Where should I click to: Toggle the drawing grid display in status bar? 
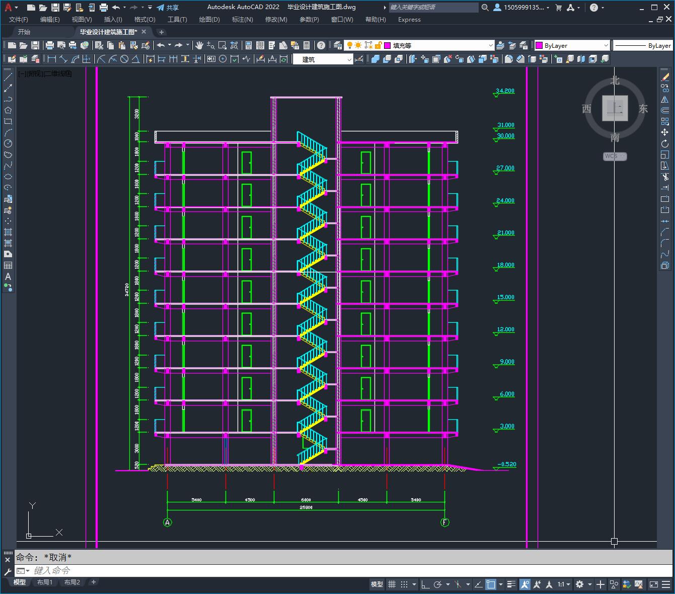[x=392, y=584]
